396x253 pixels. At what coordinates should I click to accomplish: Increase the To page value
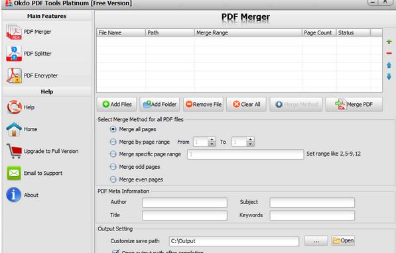(250, 140)
